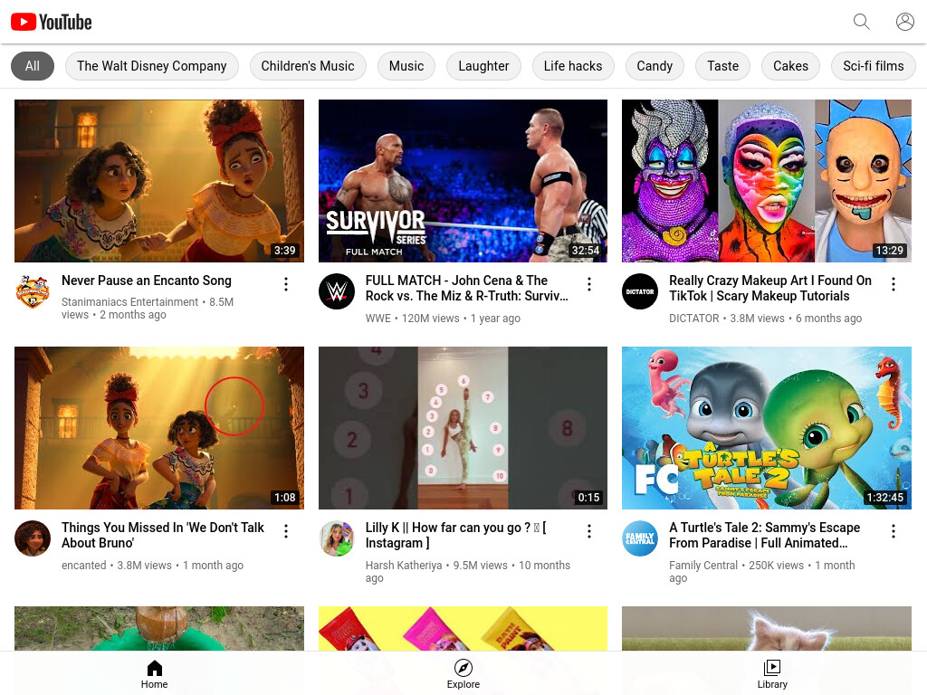The width and height of the screenshot is (927, 695).
Task: Click Harsh Katheriya 9.5M views text
Action: pyautogui.click(x=468, y=572)
